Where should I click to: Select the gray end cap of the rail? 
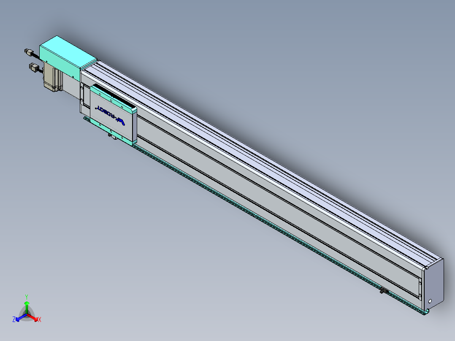[x=433, y=285]
